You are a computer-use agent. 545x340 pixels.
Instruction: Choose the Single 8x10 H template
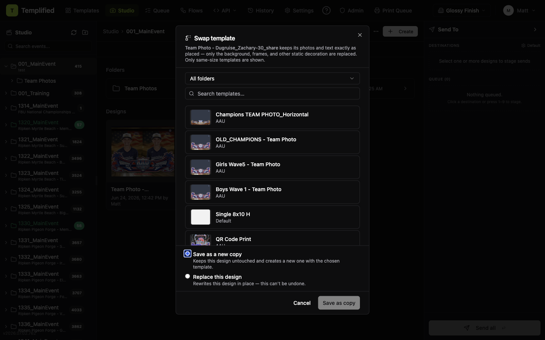click(272, 217)
